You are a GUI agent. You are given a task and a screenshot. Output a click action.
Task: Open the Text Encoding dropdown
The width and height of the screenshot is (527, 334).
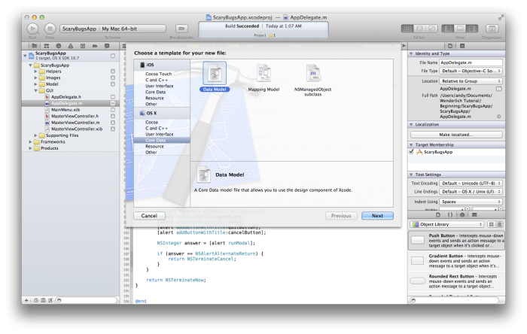pyautogui.click(x=471, y=184)
